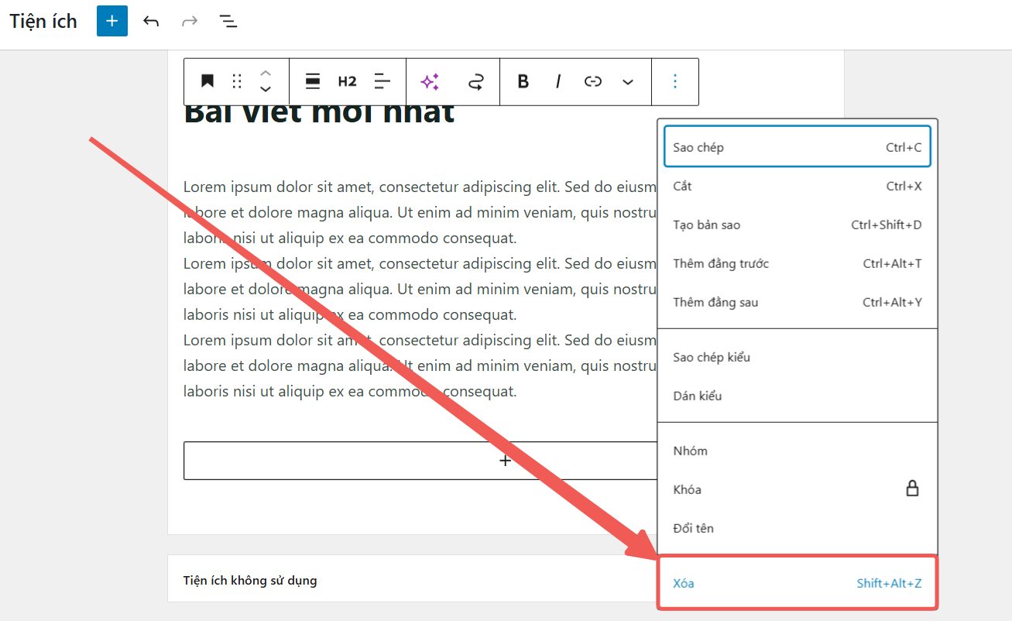Image resolution: width=1012 pixels, height=621 pixels.
Task: Toggle bold formatting
Action: pyautogui.click(x=523, y=81)
